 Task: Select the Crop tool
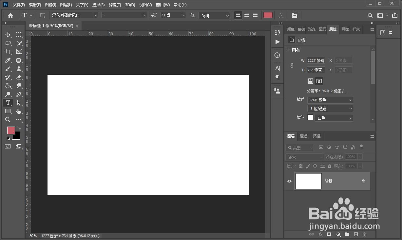[8, 52]
